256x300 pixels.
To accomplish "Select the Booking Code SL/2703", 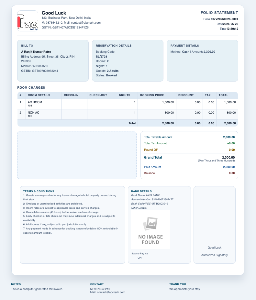I will 101,56.
